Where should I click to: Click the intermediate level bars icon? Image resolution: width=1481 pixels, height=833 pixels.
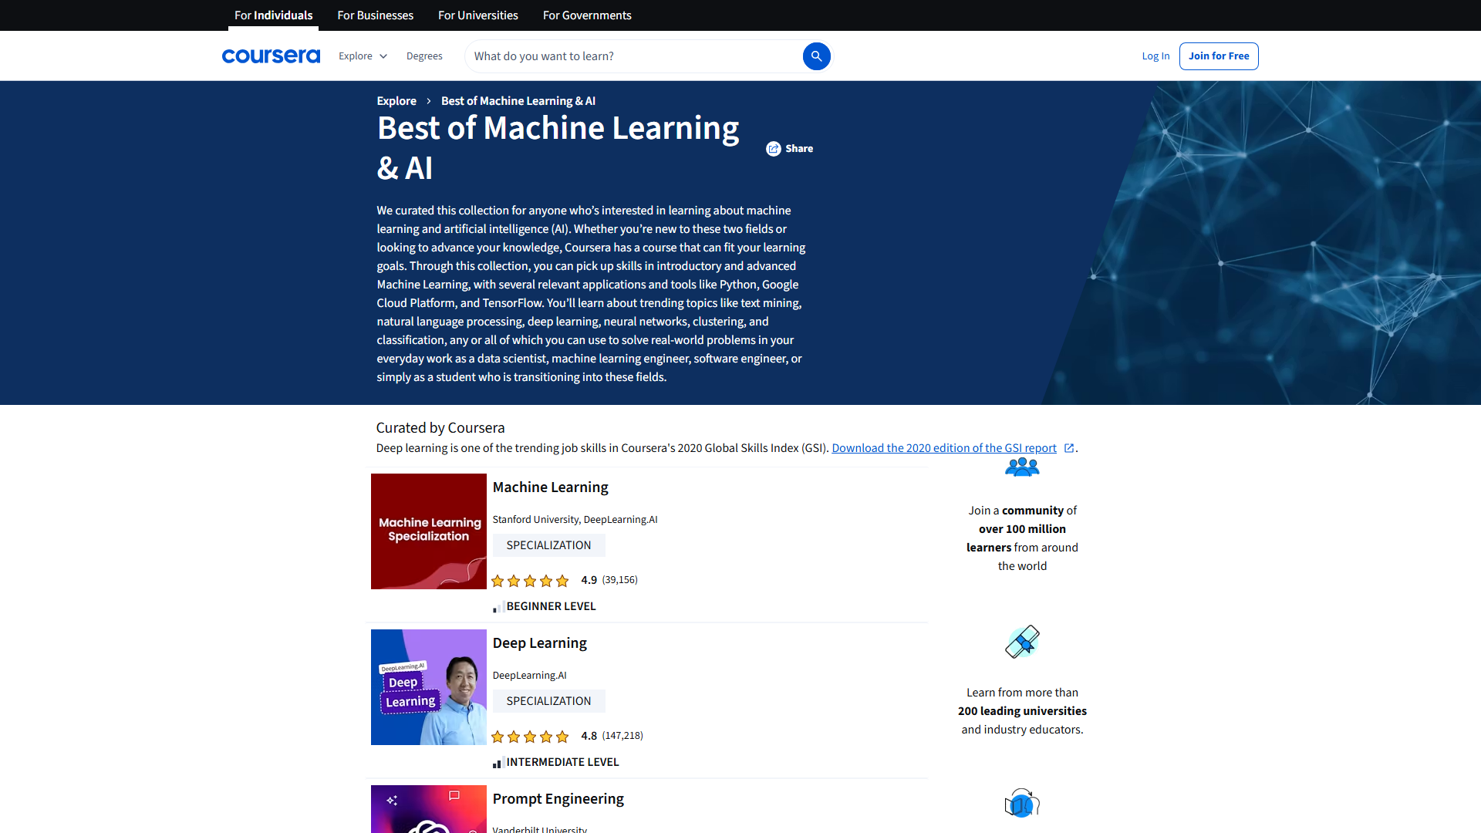click(x=498, y=763)
